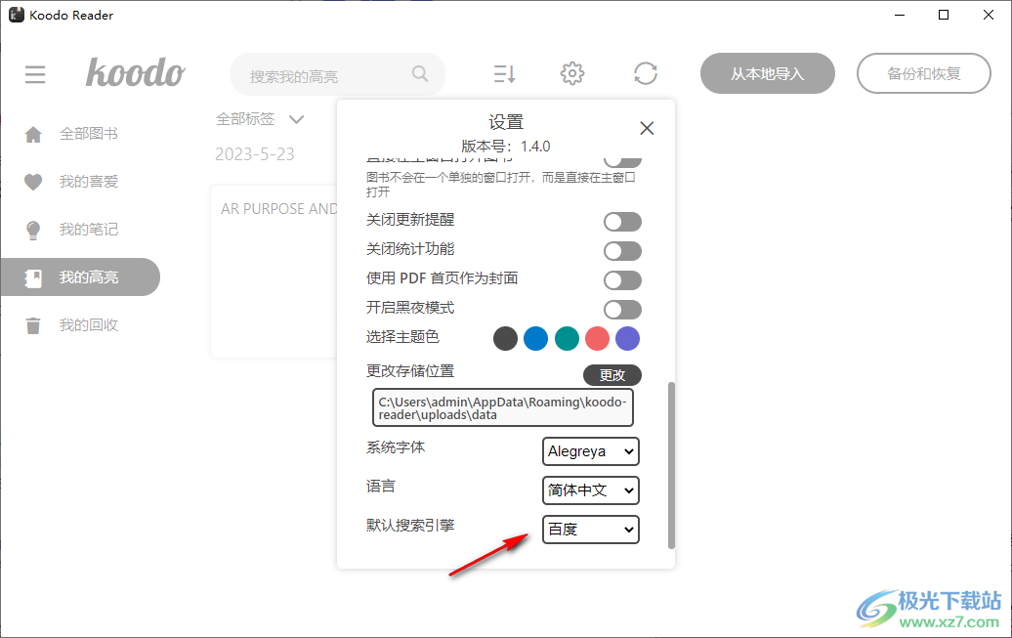Click the storage path text box

(x=503, y=407)
